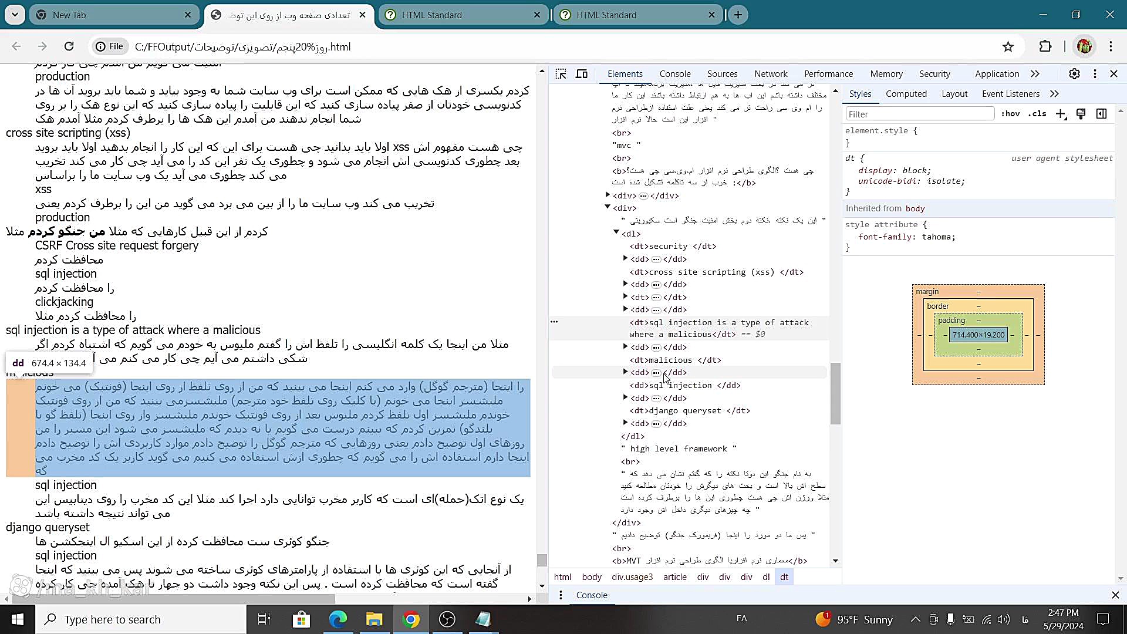The height and width of the screenshot is (634, 1127).
Task: Activate the inspect element picker icon
Action: pos(561,74)
